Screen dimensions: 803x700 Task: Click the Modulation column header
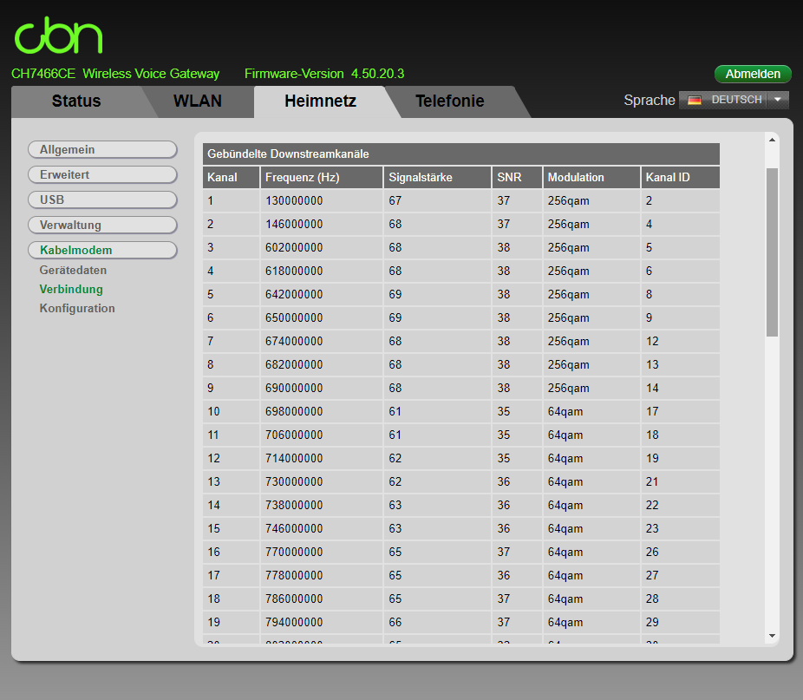(591, 177)
